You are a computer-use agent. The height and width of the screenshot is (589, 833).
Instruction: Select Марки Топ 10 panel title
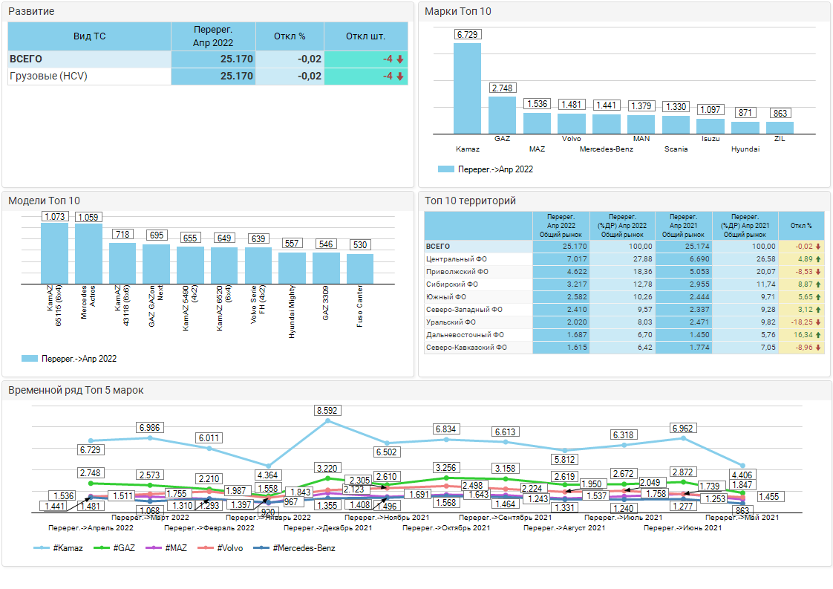pos(458,11)
